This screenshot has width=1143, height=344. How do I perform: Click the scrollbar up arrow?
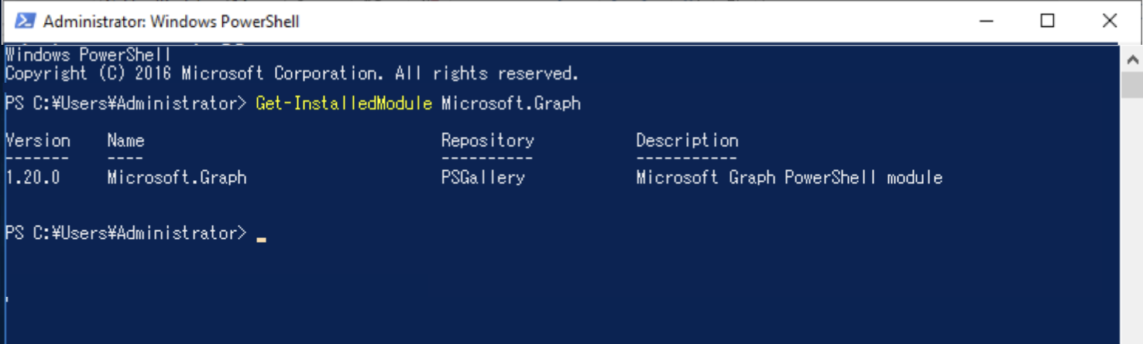click(x=1131, y=60)
